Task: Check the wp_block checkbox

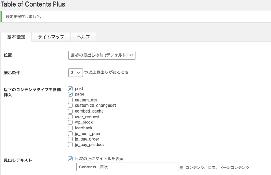Action: [70, 122]
